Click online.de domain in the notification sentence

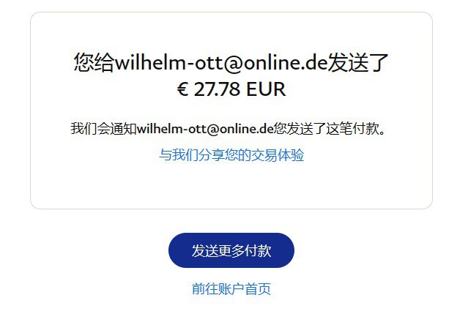click(246, 129)
